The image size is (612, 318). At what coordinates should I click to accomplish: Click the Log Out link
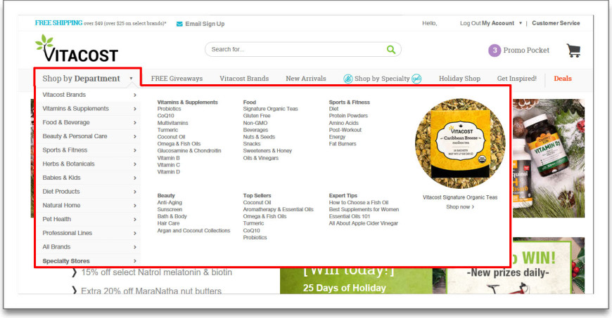tap(470, 23)
